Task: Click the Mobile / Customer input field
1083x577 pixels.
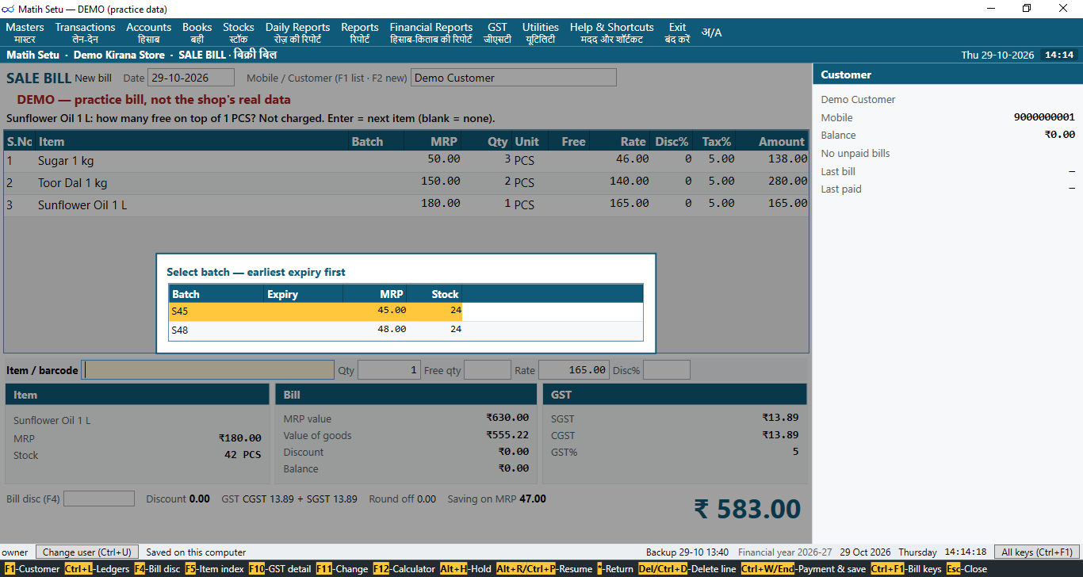Action: click(514, 78)
